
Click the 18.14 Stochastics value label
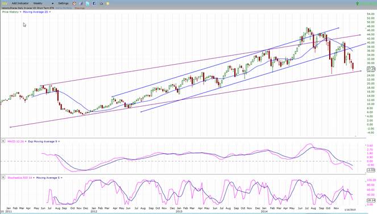[x=371, y=200]
